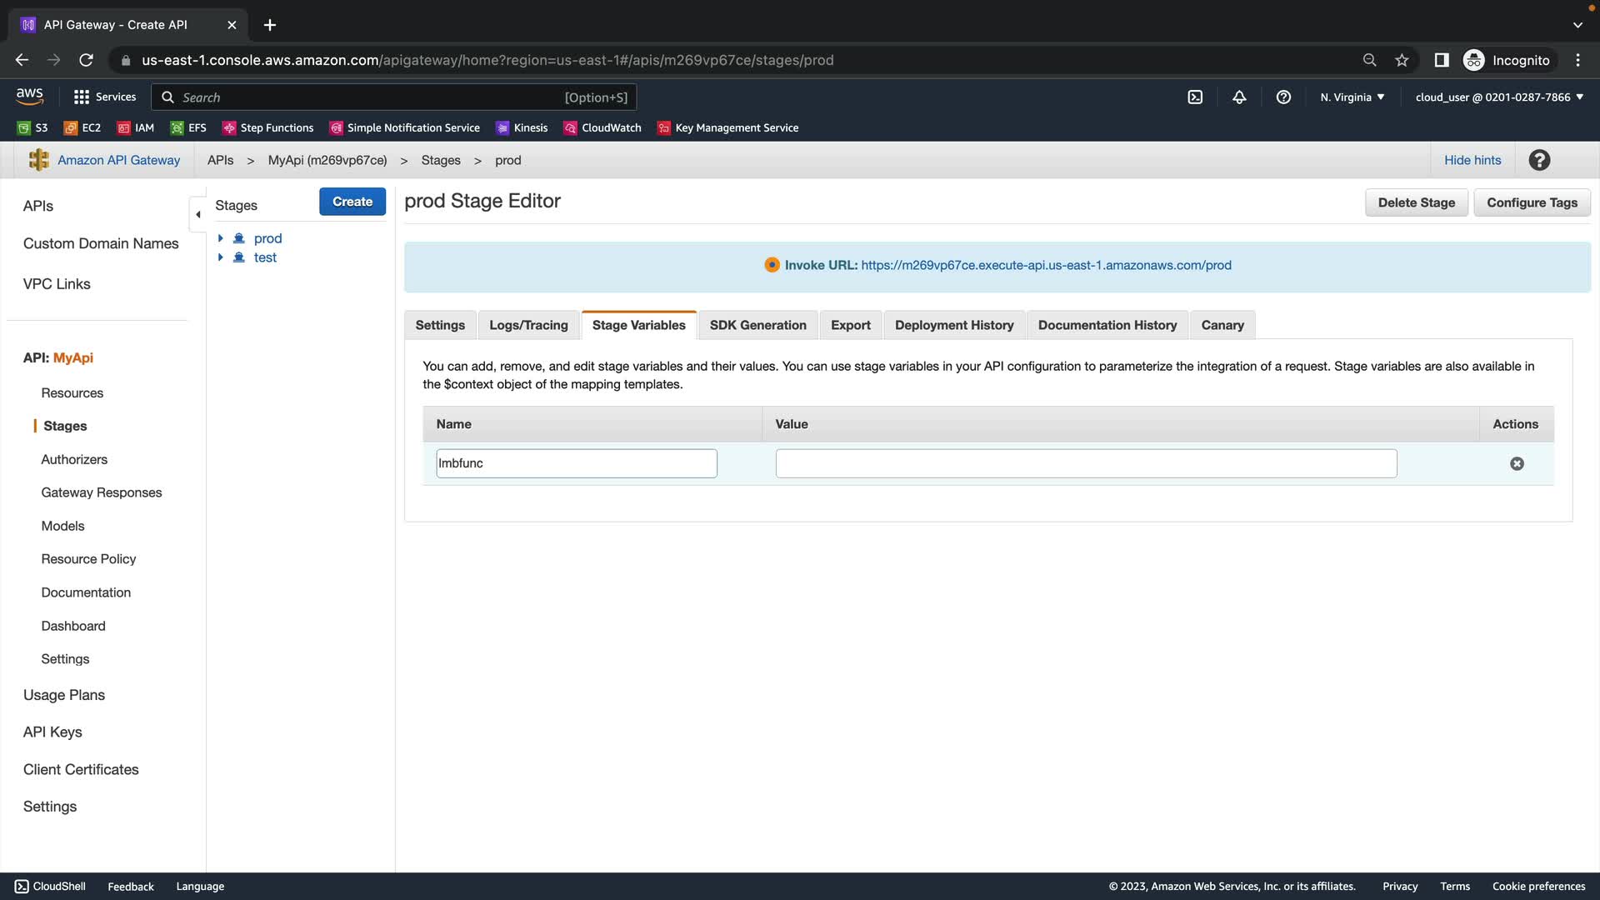Switch to the Canary tab
The image size is (1600, 900).
[x=1222, y=325]
